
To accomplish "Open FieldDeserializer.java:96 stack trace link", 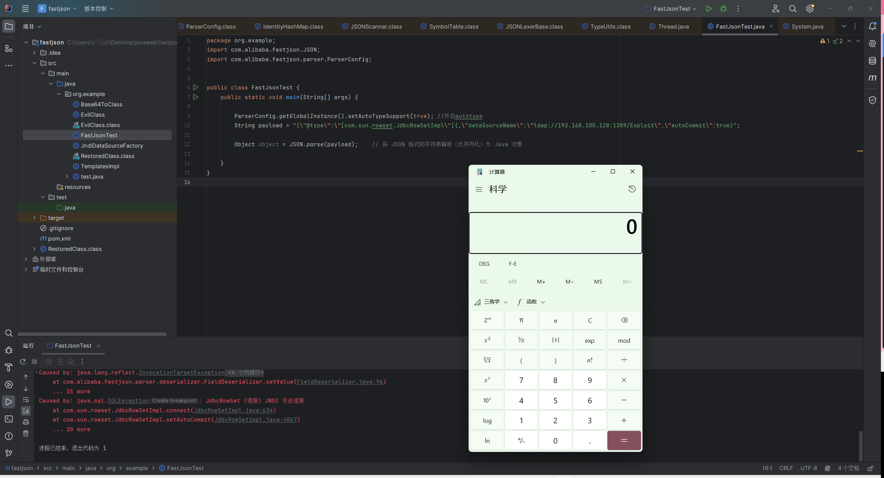I will (x=340, y=382).
